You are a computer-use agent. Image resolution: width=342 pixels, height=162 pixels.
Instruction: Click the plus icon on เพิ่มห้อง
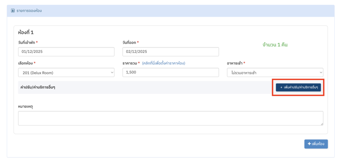pyautogui.click(x=309, y=144)
